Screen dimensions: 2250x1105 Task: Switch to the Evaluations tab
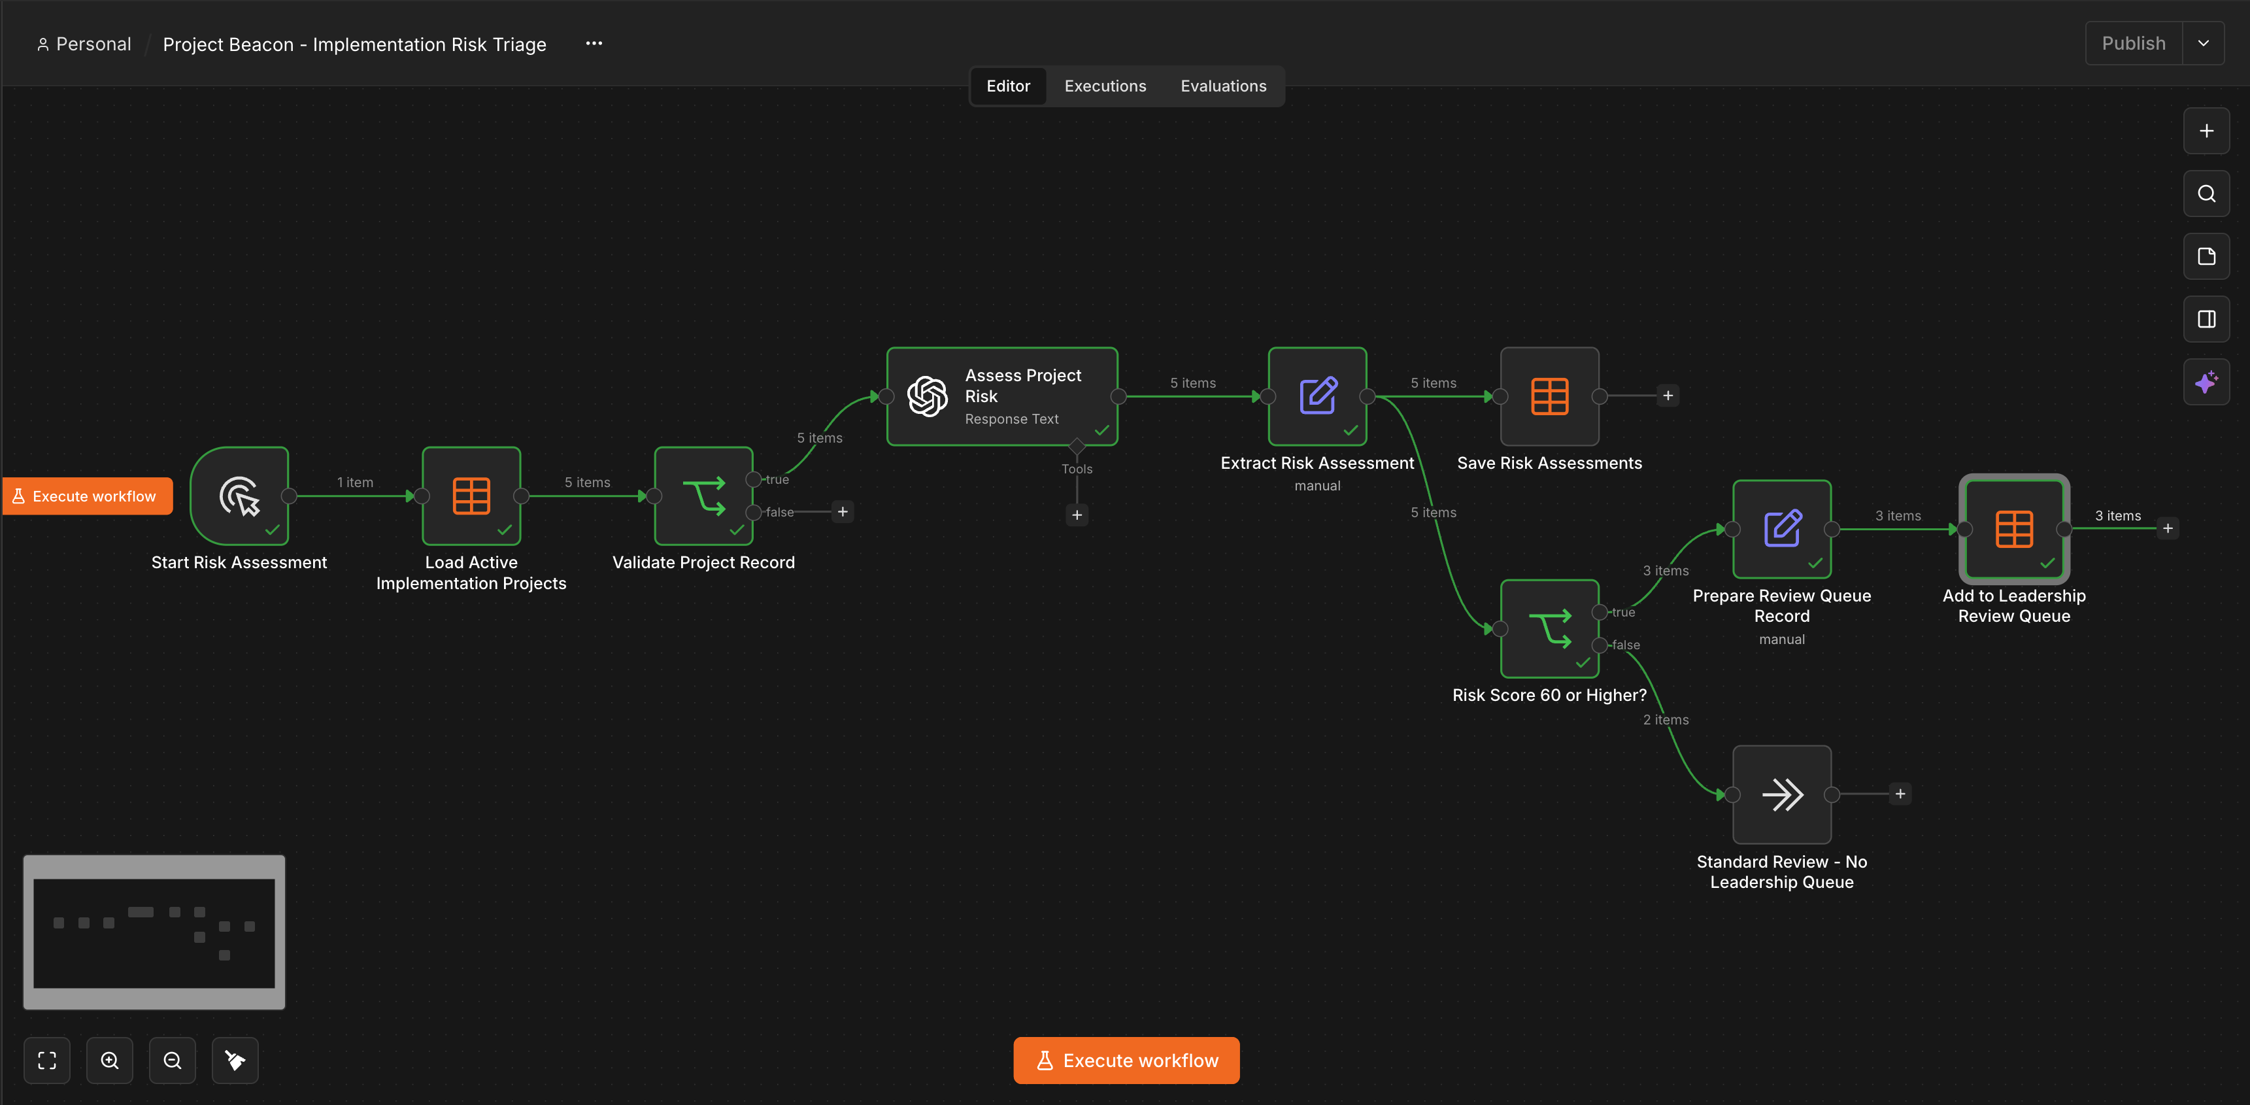click(x=1223, y=86)
